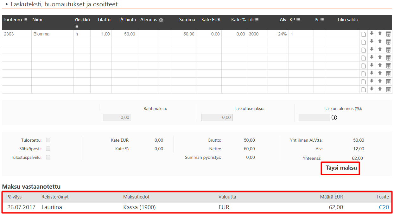
Task: Open the Tuotenro list icon in header
Action: point(25,20)
